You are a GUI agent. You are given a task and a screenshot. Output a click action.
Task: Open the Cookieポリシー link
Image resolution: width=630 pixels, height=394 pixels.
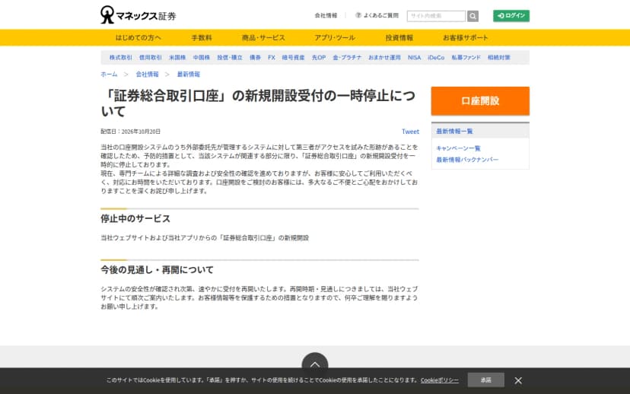tap(440, 380)
